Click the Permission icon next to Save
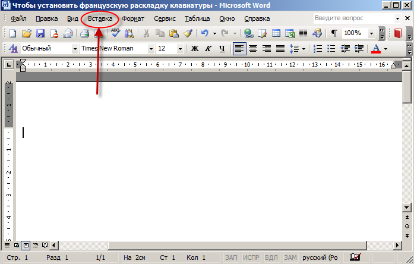Viewport: 414px width, 264px height. (x=54, y=33)
